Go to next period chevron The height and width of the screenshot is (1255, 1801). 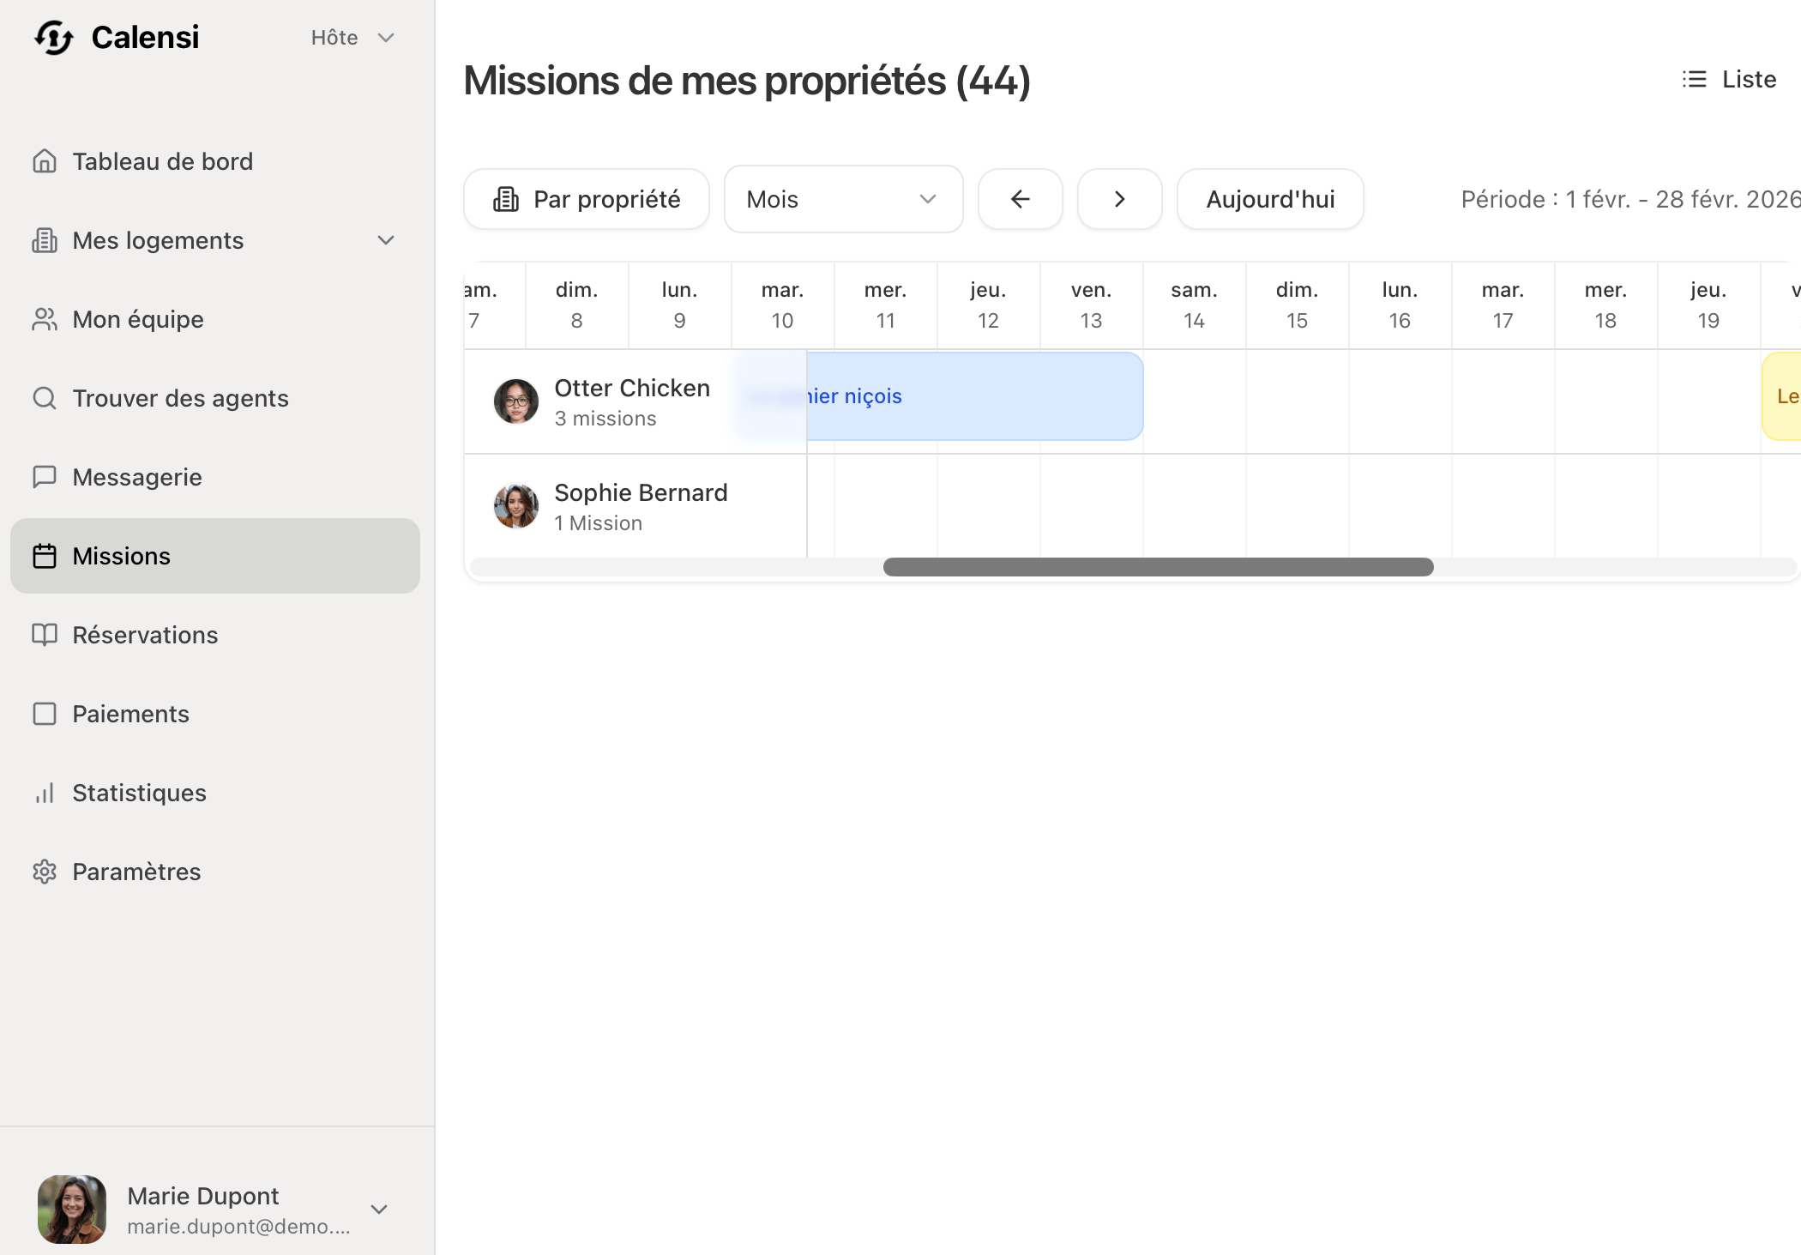[x=1119, y=199]
